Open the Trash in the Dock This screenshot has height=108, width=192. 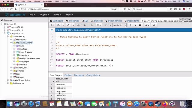click(x=182, y=104)
